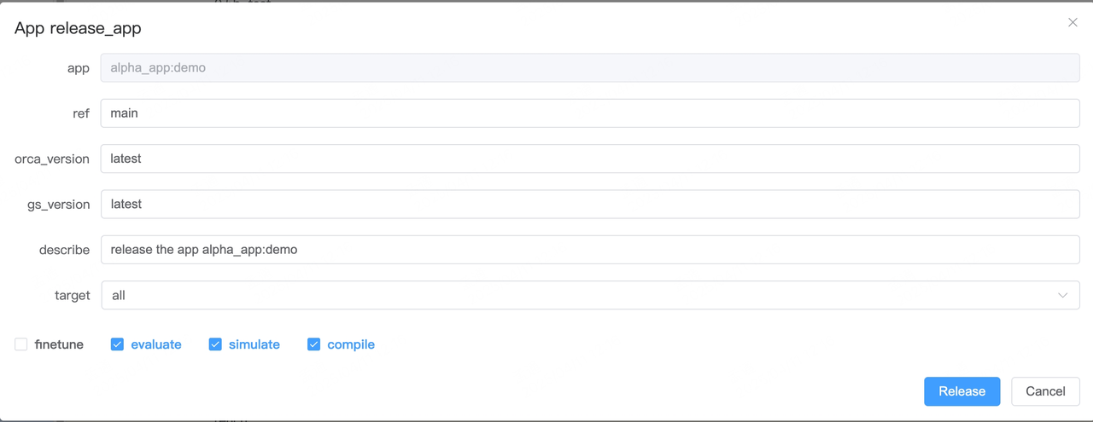Uncheck the evaluate checkbox
This screenshot has height=422, width=1093.
[x=118, y=344]
